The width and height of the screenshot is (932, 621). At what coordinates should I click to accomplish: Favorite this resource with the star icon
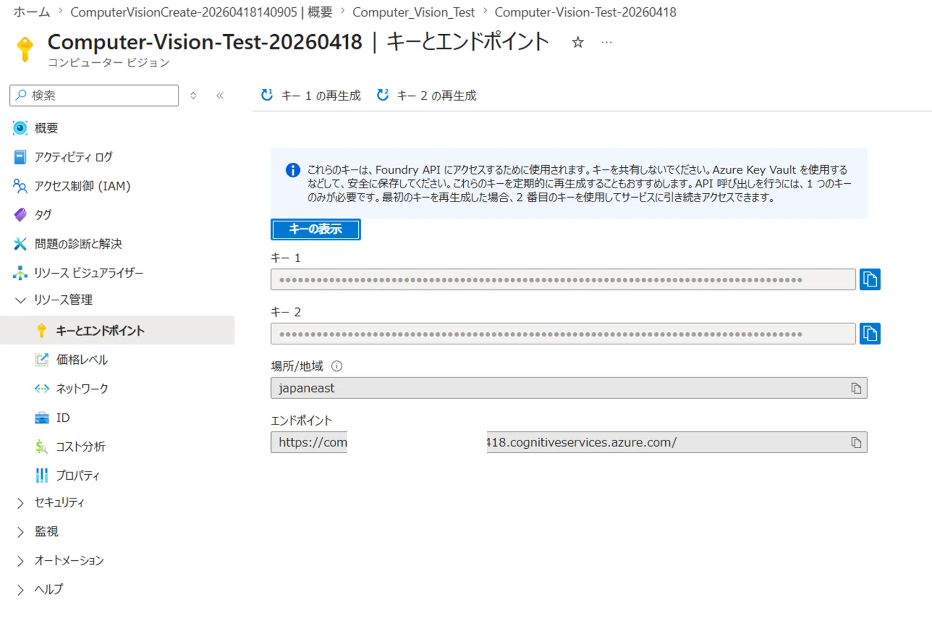(578, 43)
